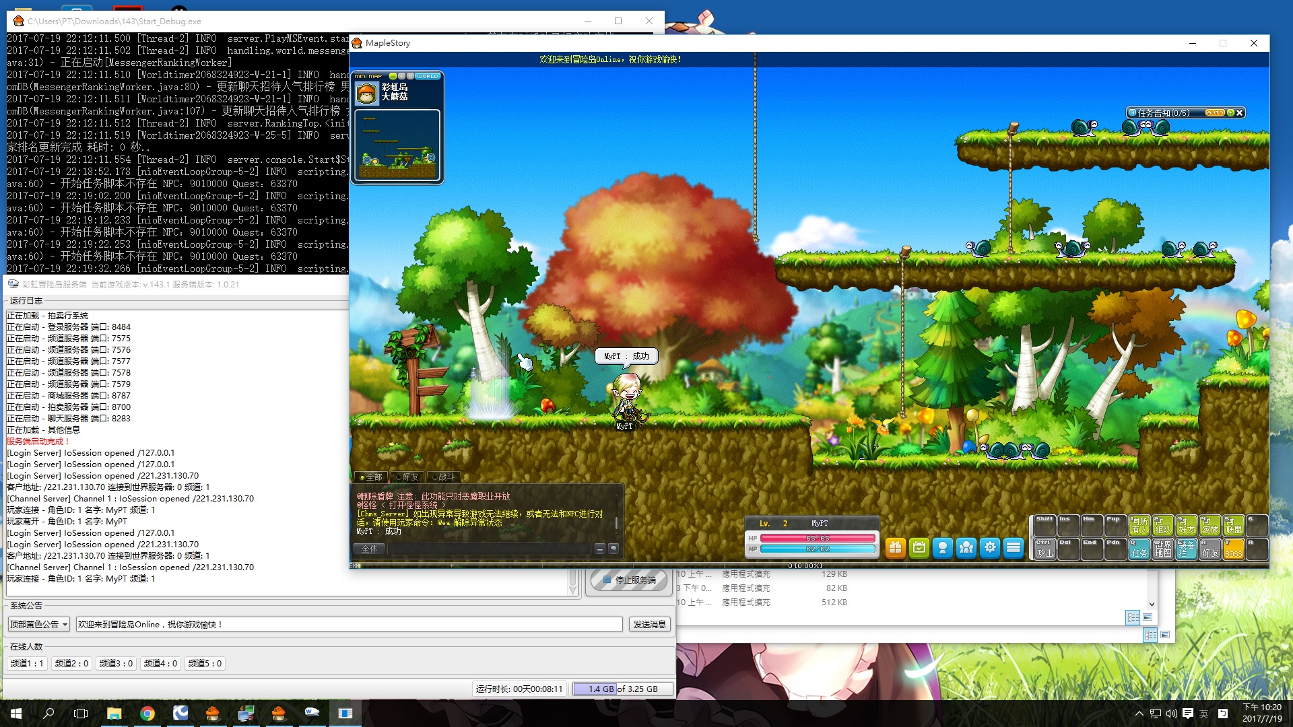The width and height of the screenshot is (1293, 727).
Task: Click the 频道1 : 1 channel count button
Action: pos(27,664)
